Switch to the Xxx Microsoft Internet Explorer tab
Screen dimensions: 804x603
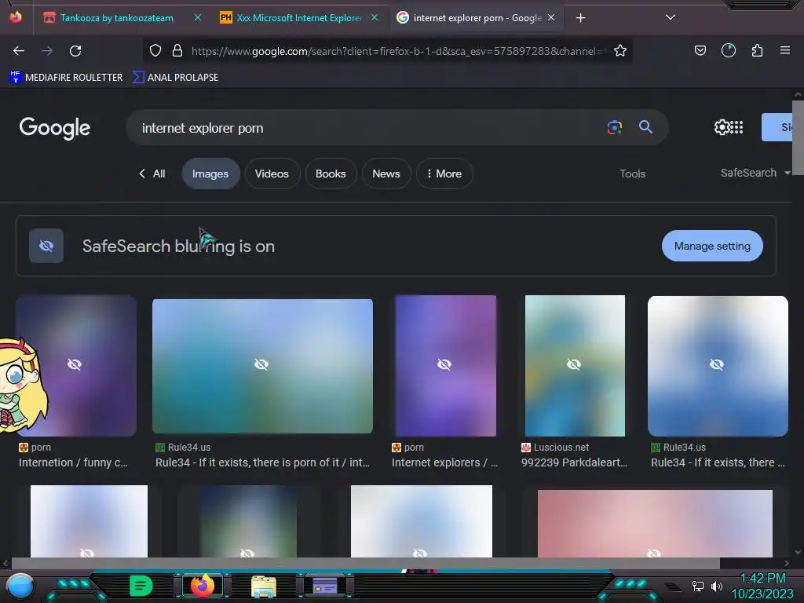300,18
